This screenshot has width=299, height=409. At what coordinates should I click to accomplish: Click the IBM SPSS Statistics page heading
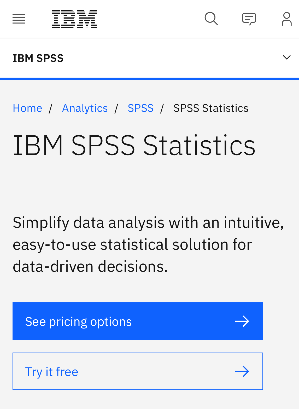click(134, 145)
